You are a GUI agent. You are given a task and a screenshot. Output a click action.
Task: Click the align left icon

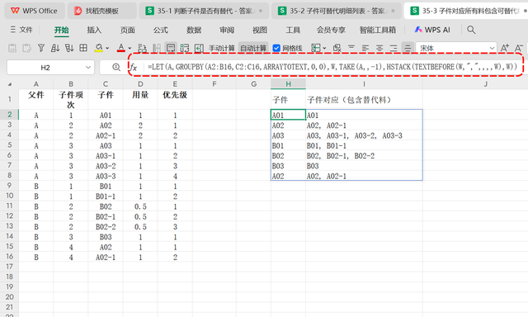[x=365, y=48]
